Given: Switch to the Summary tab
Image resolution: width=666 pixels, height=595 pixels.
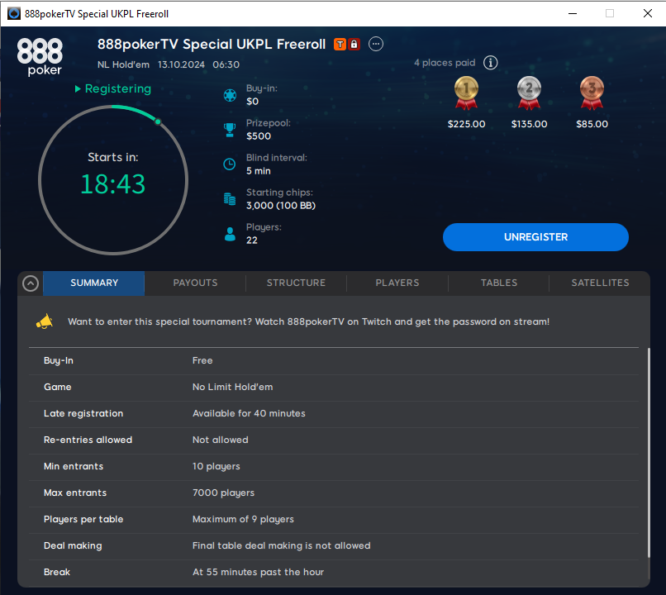Looking at the screenshot, I should 94,283.
